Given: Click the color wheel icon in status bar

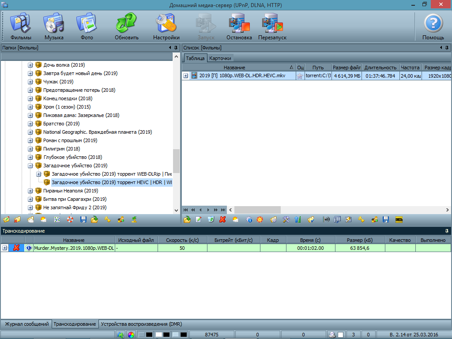Looking at the screenshot, I should [131, 335].
